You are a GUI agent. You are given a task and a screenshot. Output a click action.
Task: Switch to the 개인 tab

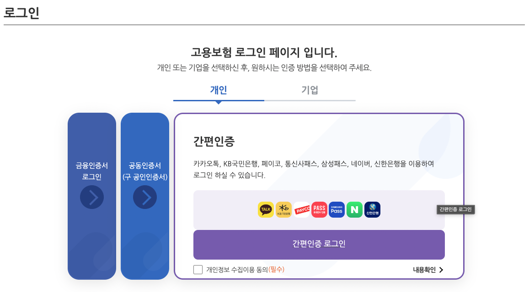[x=219, y=90]
